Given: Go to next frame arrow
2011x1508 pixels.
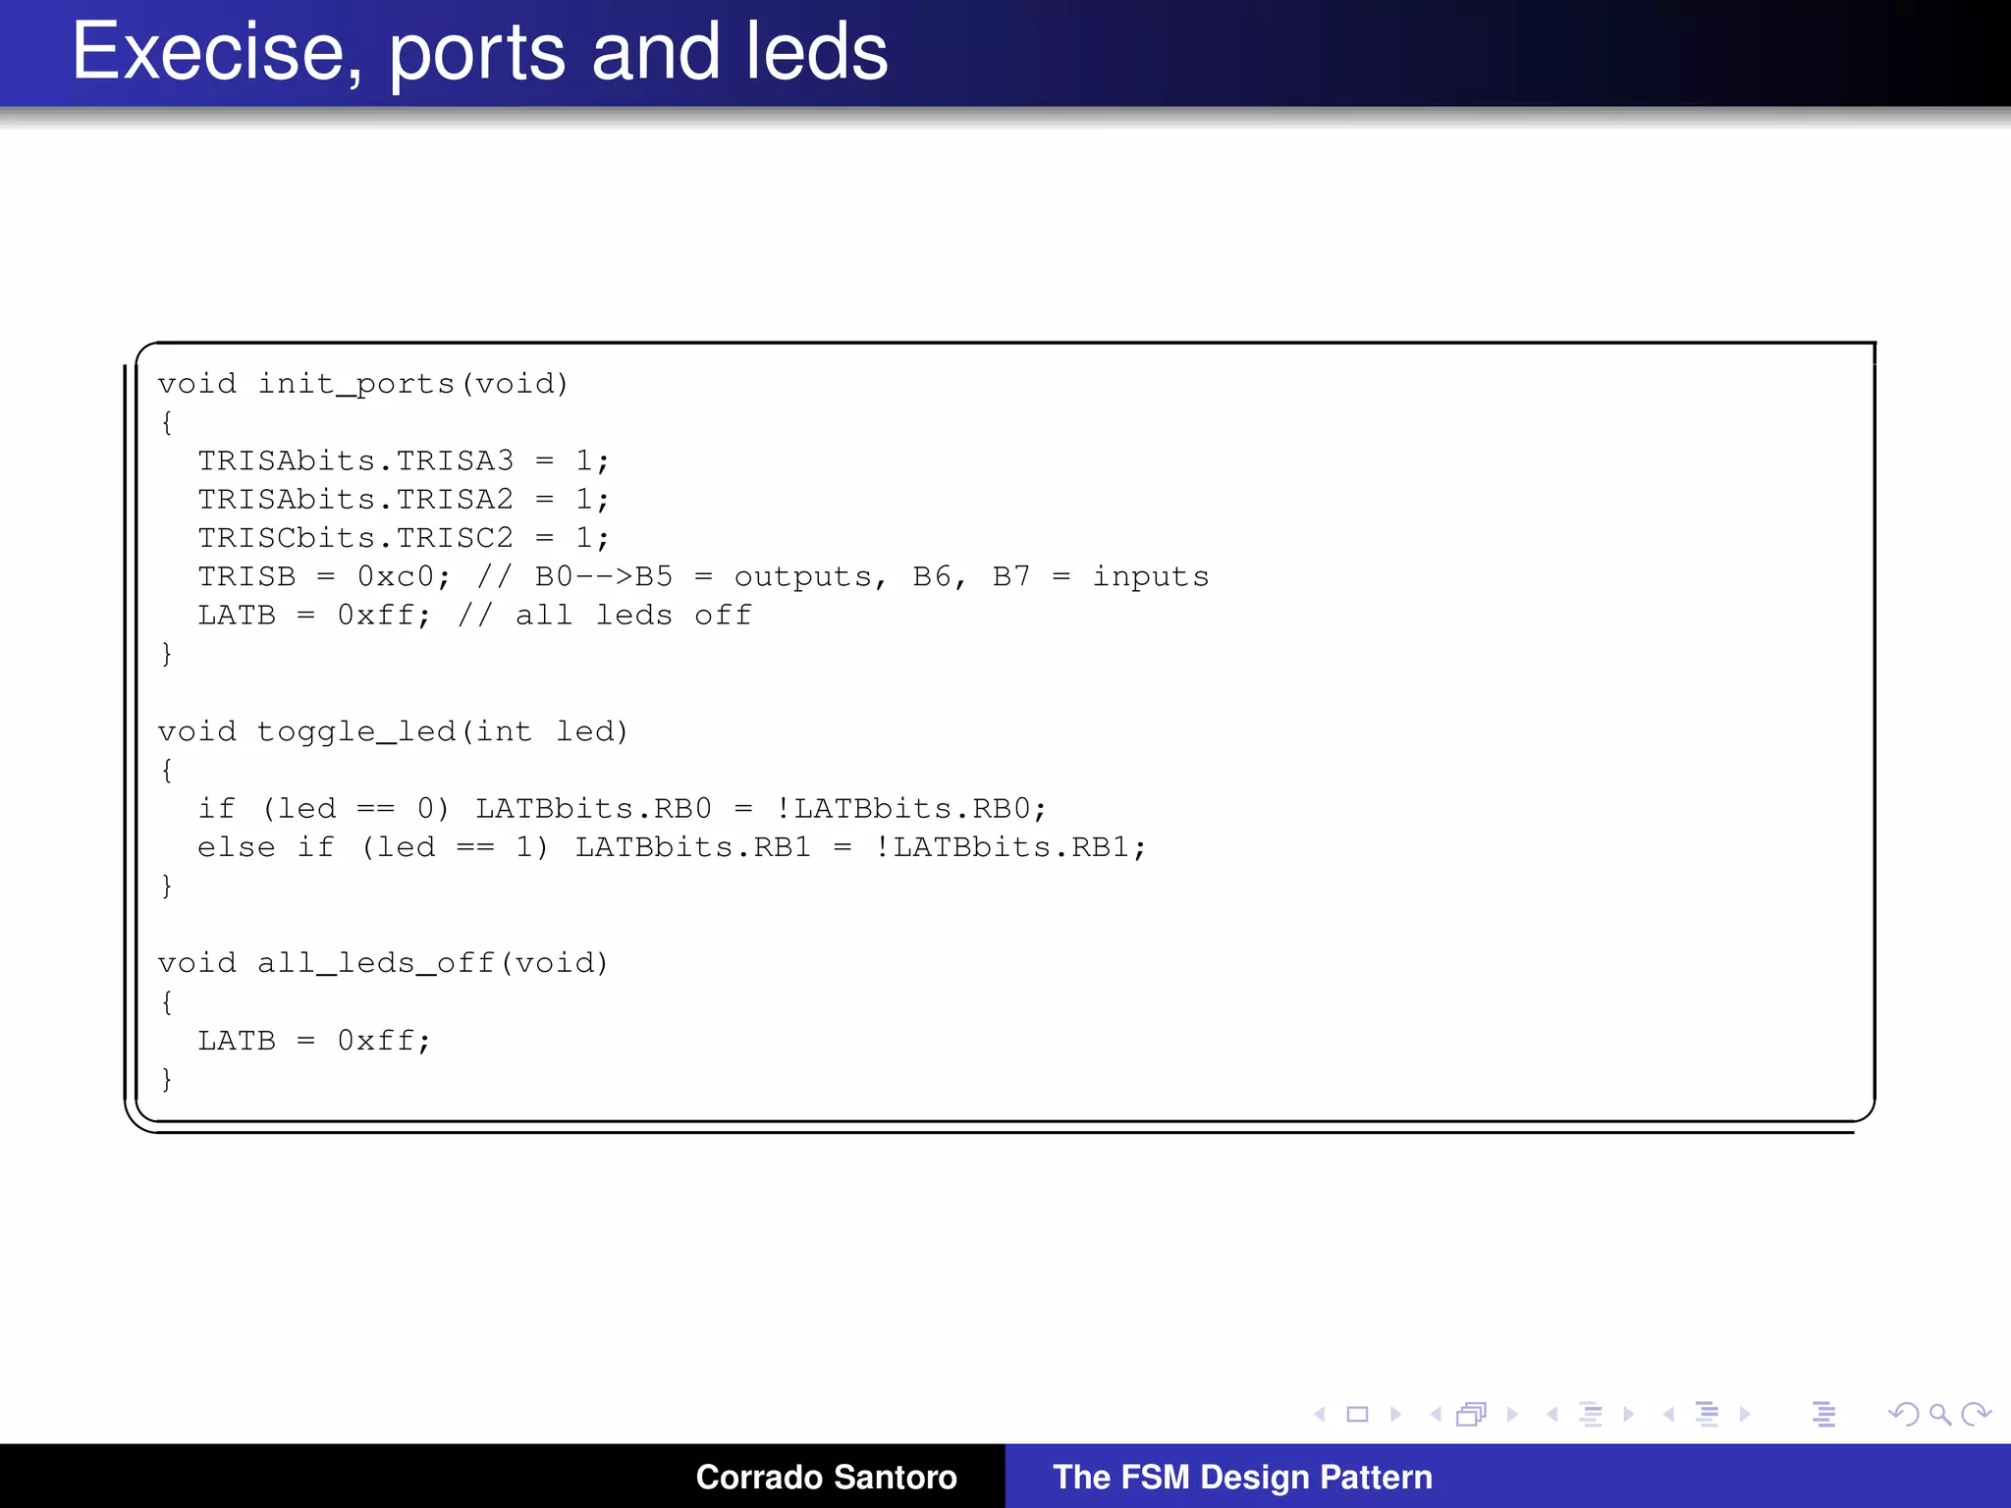Looking at the screenshot, I should pos(1512,1414).
